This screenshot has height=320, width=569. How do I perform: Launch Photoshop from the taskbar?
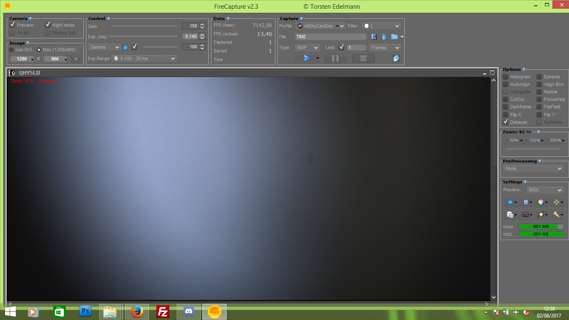tap(85, 311)
